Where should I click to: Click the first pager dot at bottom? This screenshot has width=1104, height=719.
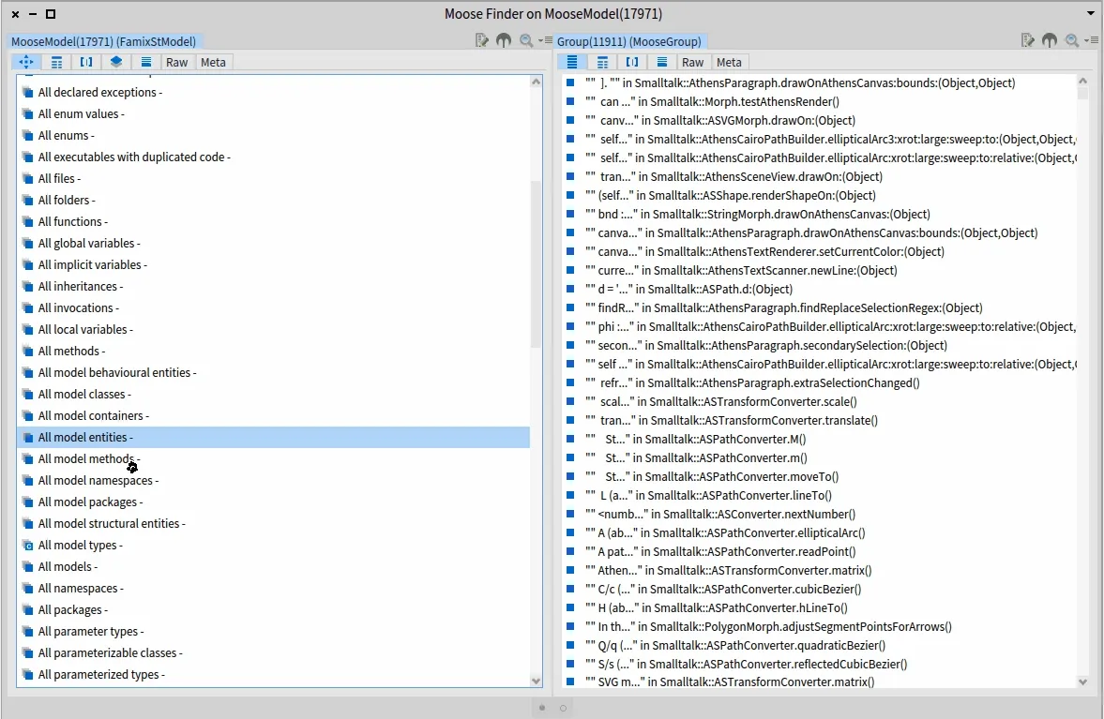click(x=542, y=708)
